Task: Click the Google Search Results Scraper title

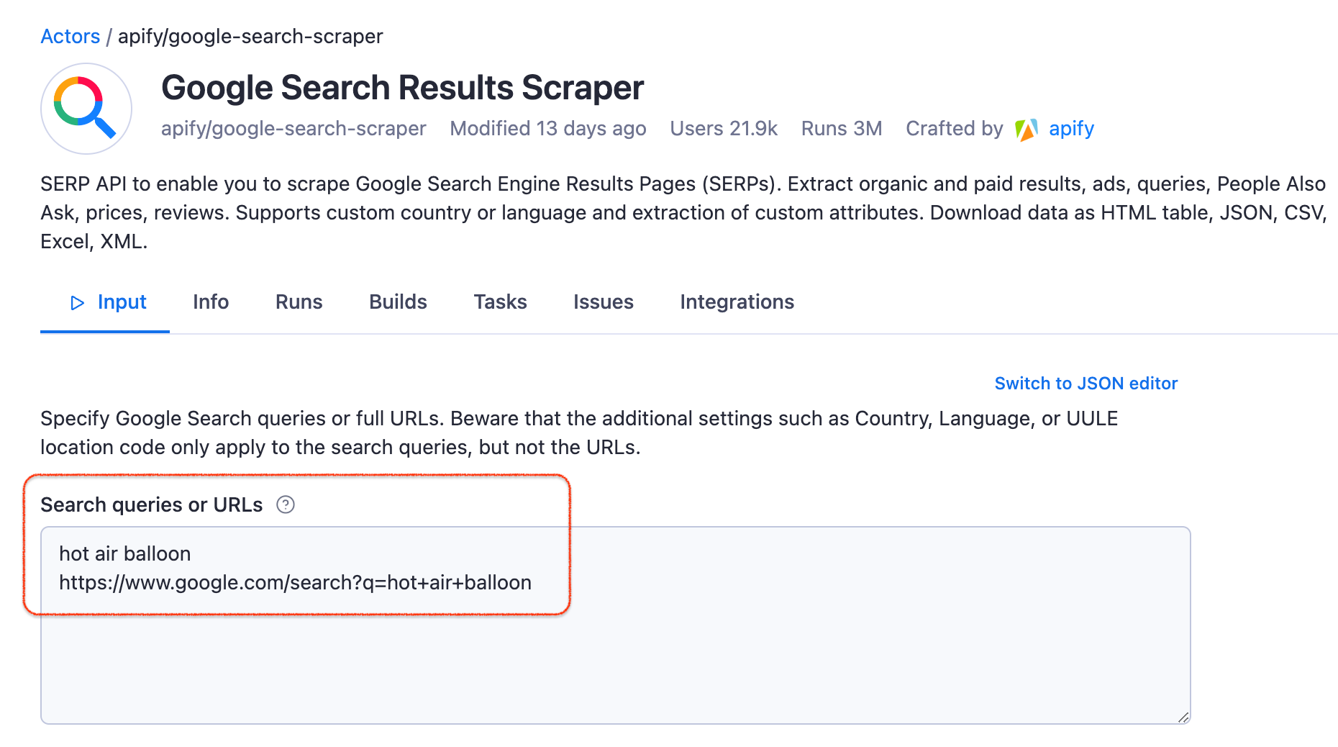Action: click(402, 88)
